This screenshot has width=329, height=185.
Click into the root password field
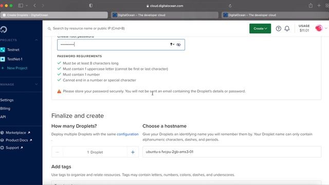(121, 45)
